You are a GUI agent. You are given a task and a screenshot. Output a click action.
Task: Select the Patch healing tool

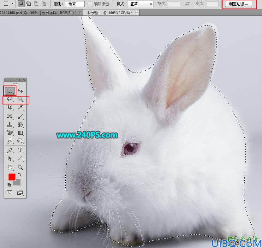10,116
